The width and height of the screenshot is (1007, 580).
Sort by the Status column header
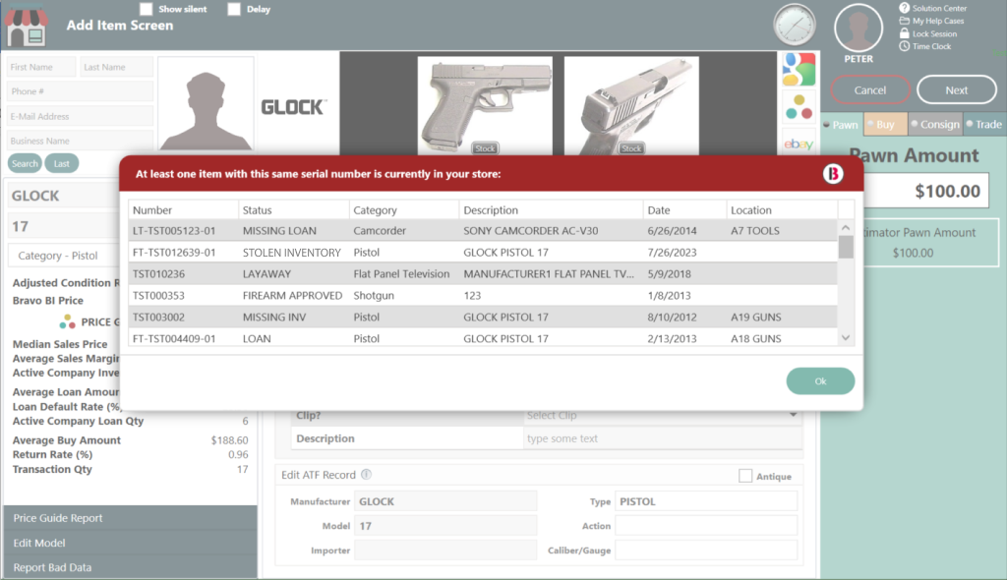pyautogui.click(x=293, y=210)
